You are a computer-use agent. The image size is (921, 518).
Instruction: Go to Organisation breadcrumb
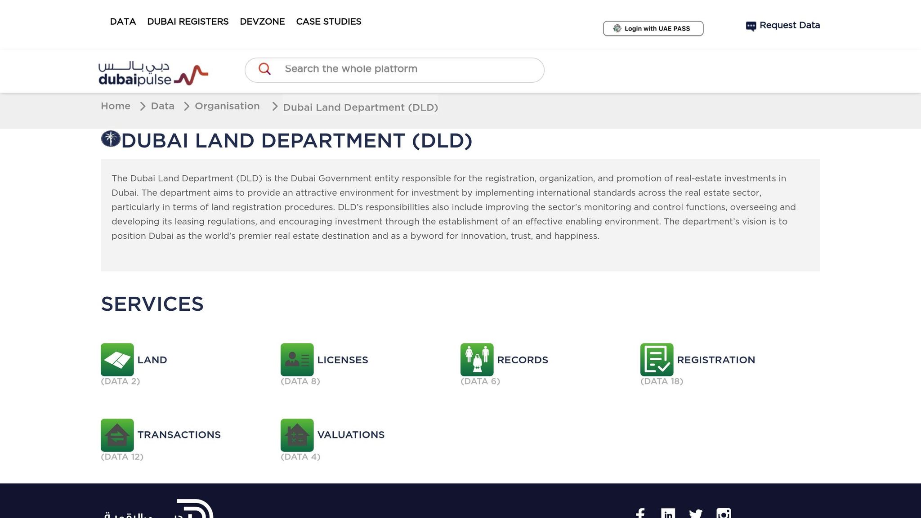click(x=227, y=106)
